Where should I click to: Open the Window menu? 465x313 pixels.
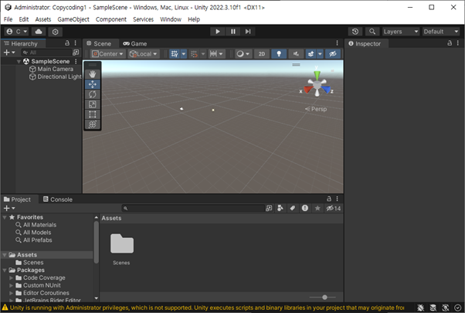171,19
